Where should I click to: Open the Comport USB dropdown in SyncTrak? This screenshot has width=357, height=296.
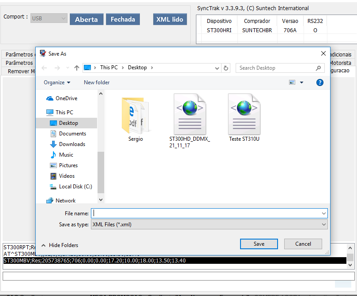click(49, 18)
